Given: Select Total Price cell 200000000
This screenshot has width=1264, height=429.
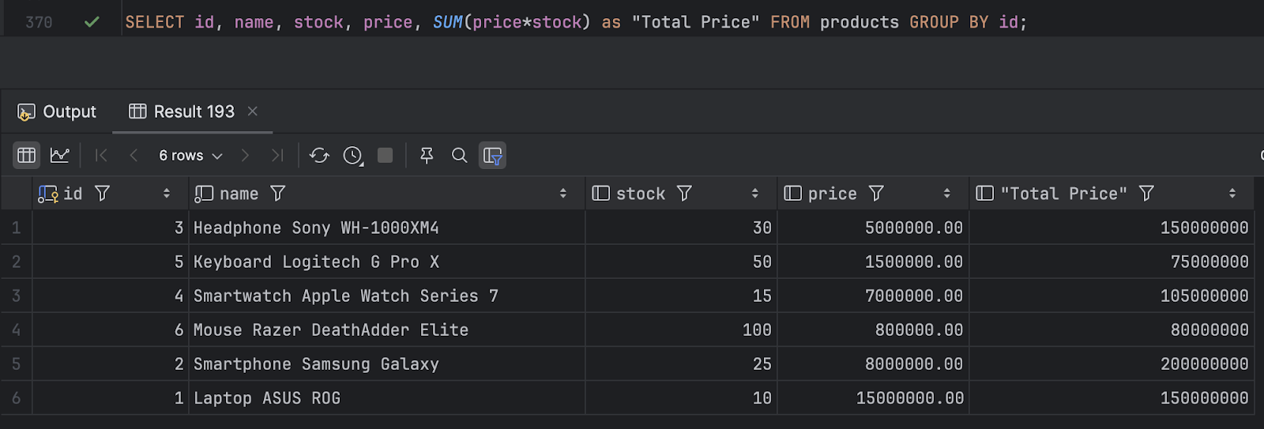Looking at the screenshot, I should (x=1112, y=363).
